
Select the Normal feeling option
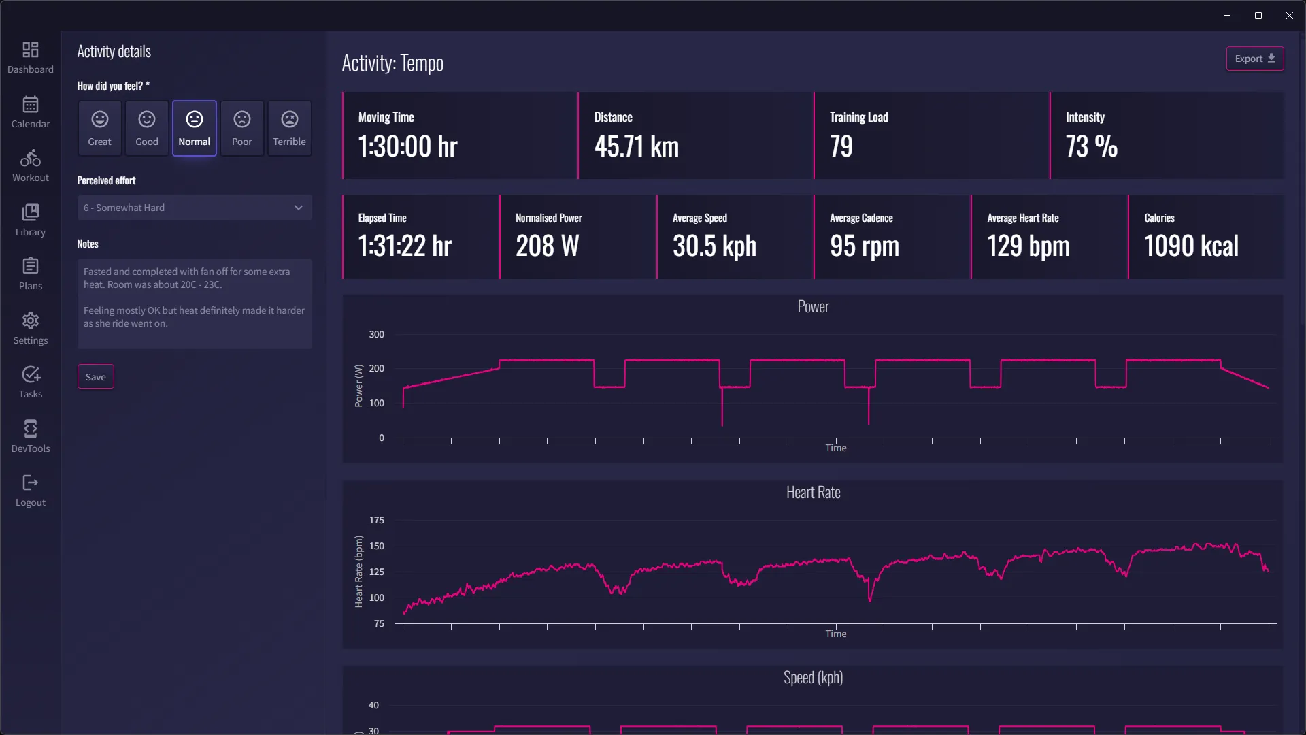coord(195,128)
